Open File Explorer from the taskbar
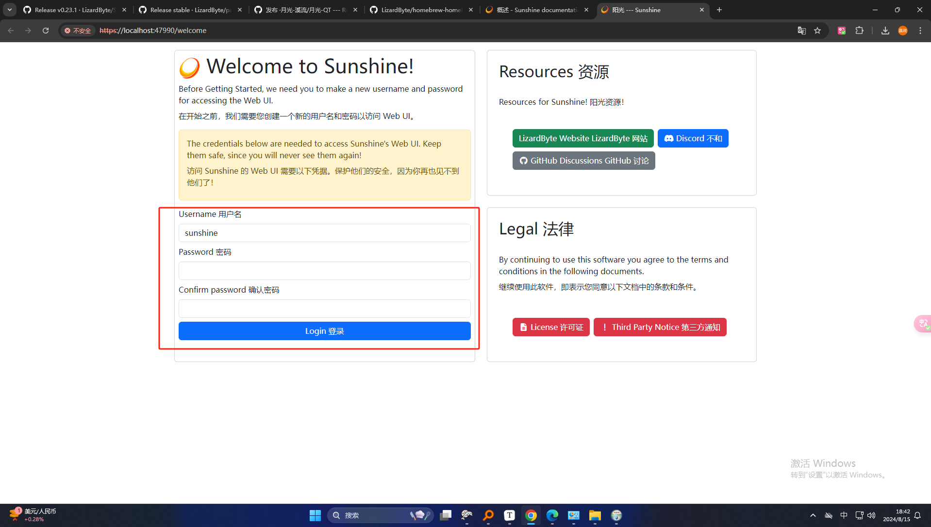This screenshot has width=931, height=527. [595, 515]
